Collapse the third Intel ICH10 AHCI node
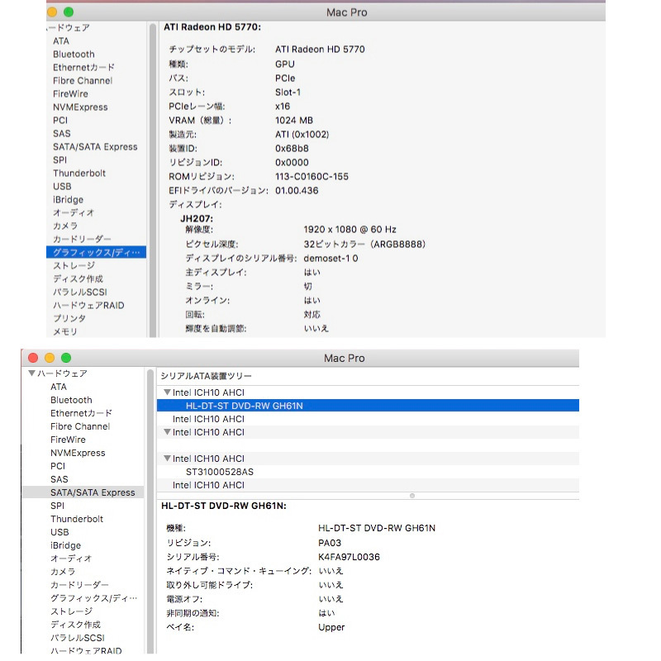 [167, 431]
